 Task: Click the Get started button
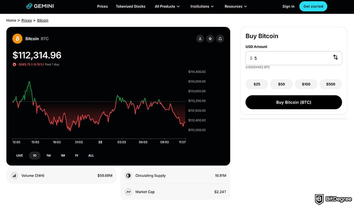coord(313,6)
